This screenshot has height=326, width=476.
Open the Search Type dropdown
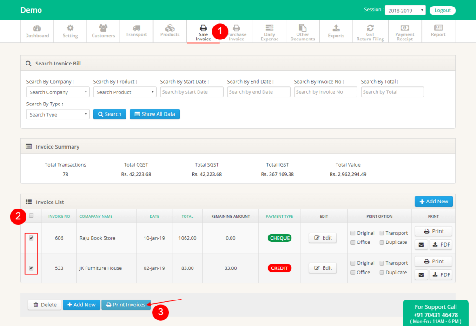[x=58, y=114]
